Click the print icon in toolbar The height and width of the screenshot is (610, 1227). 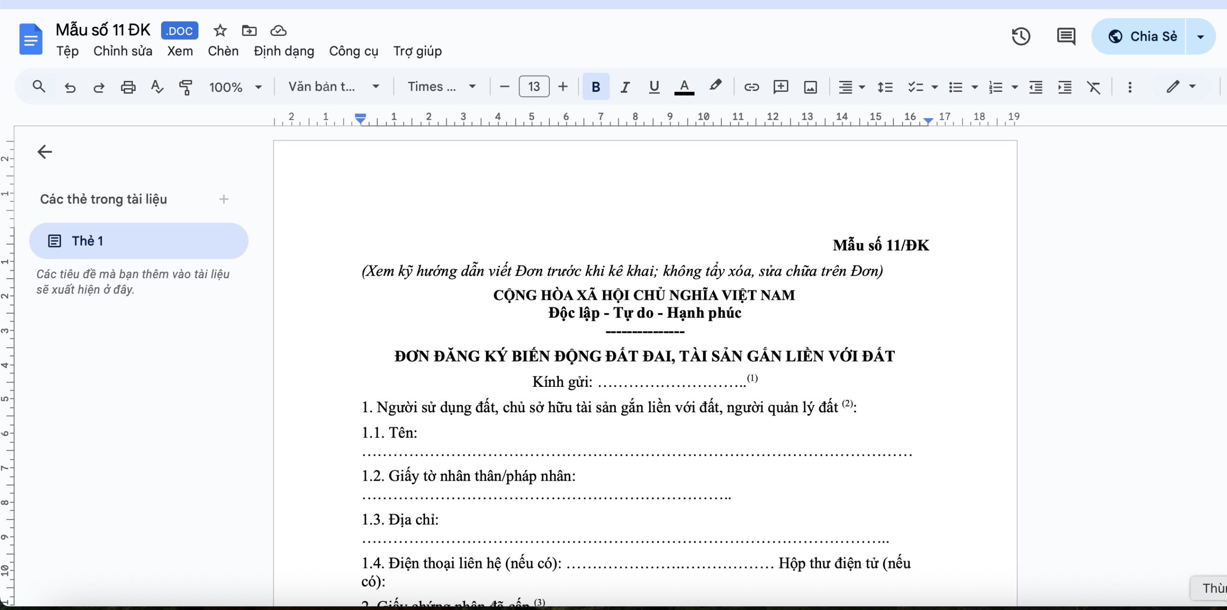[x=128, y=87]
